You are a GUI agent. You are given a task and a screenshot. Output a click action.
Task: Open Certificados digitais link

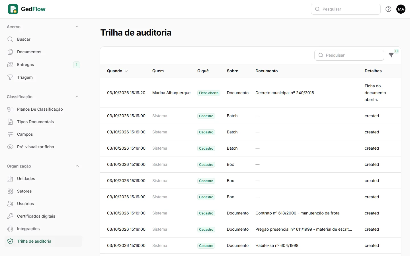click(x=43, y=216)
